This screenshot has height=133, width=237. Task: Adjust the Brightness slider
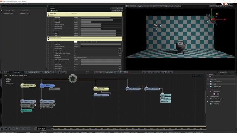tap(101, 44)
